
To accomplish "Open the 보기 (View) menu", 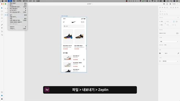I will (30, 1).
